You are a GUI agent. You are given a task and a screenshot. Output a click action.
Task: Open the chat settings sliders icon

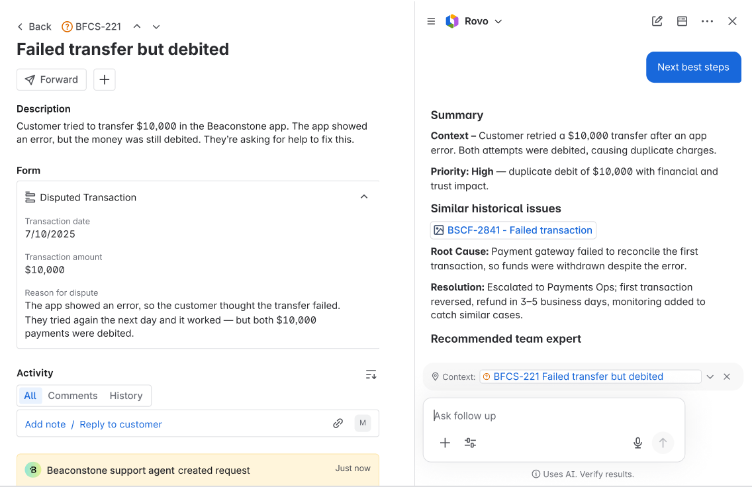tap(470, 443)
